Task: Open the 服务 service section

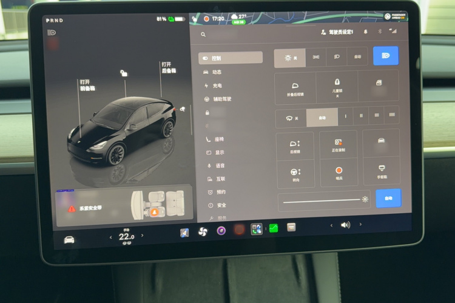Action: pyautogui.click(x=218, y=218)
